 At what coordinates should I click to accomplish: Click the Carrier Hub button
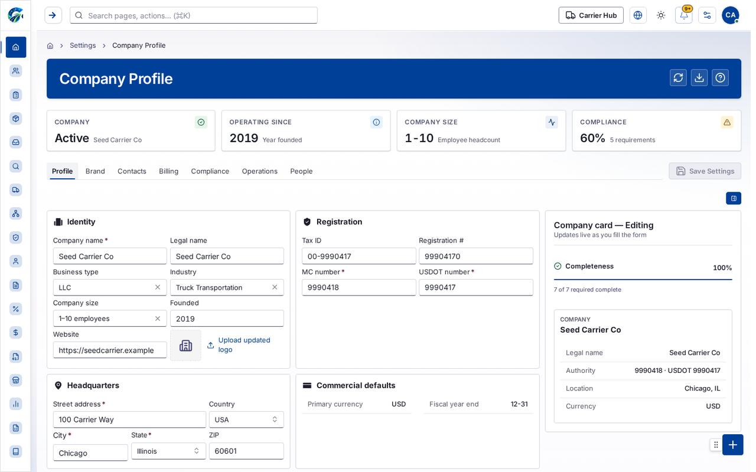[x=591, y=15]
